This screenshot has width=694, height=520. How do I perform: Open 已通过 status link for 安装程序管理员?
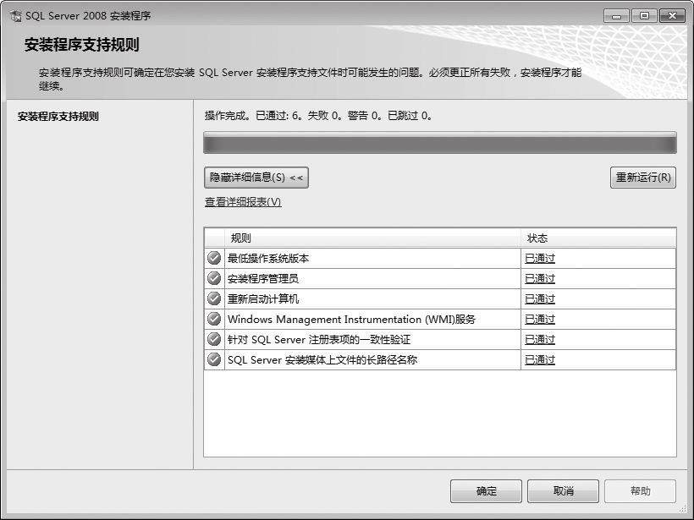pos(540,278)
